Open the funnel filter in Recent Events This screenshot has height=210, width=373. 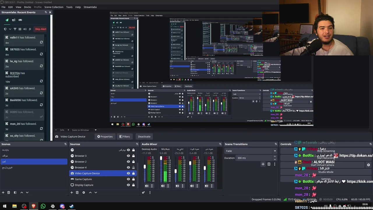15,29
